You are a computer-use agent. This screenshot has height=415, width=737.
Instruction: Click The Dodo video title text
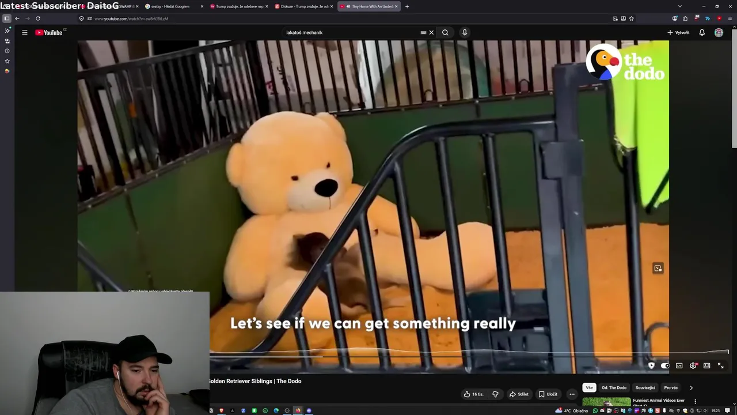coord(256,381)
